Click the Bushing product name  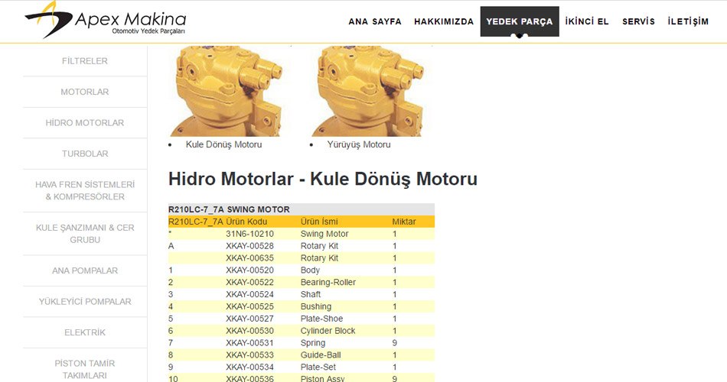click(316, 306)
